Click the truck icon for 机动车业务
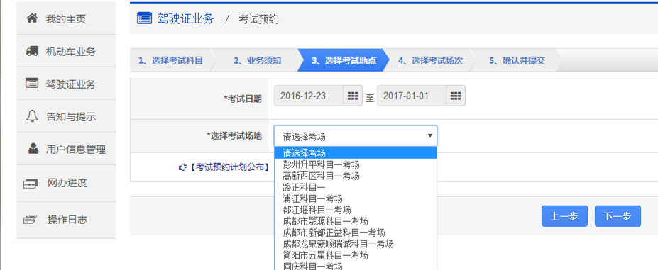The width and height of the screenshot is (658, 270). [x=32, y=51]
